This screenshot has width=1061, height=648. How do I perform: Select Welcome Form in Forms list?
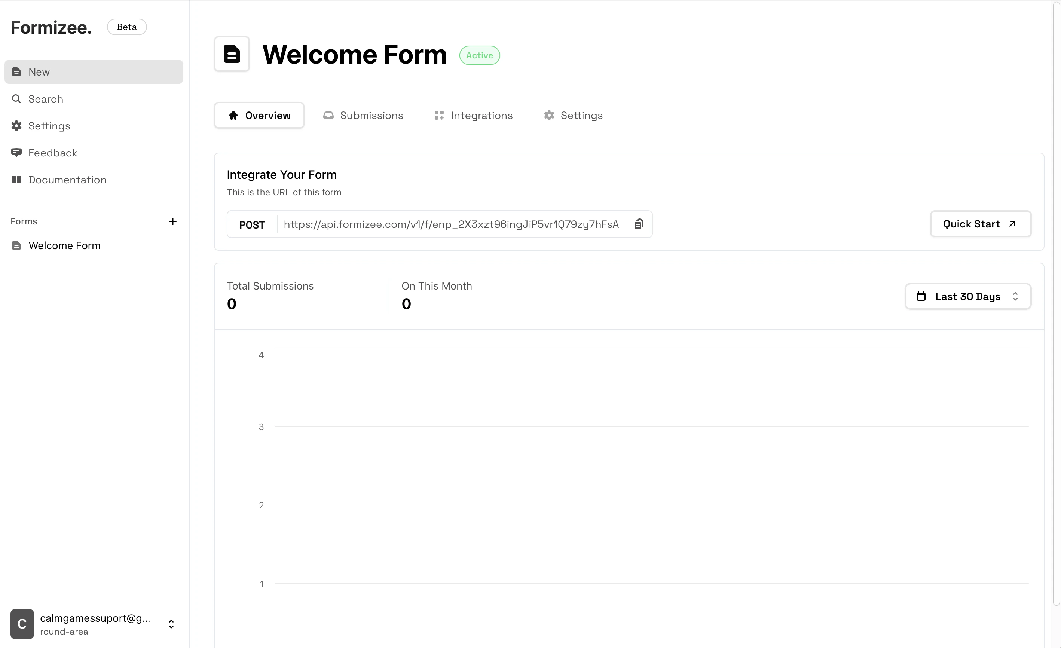94,245
